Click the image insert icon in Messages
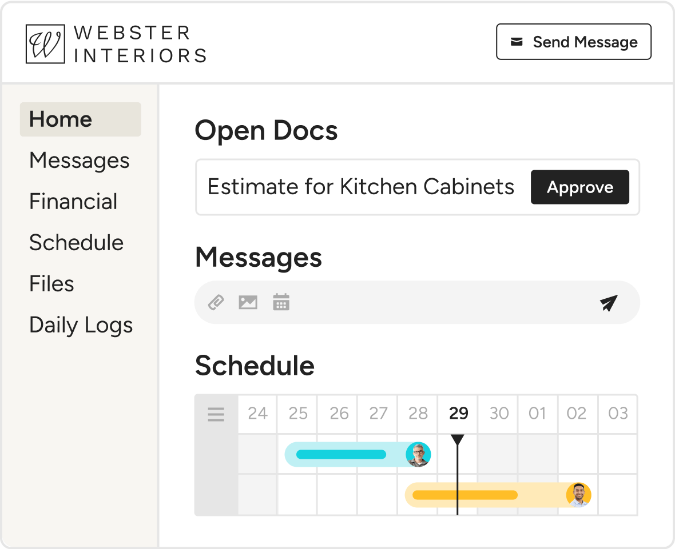The height and width of the screenshot is (549, 675). pyautogui.click(x=248, y=302)
